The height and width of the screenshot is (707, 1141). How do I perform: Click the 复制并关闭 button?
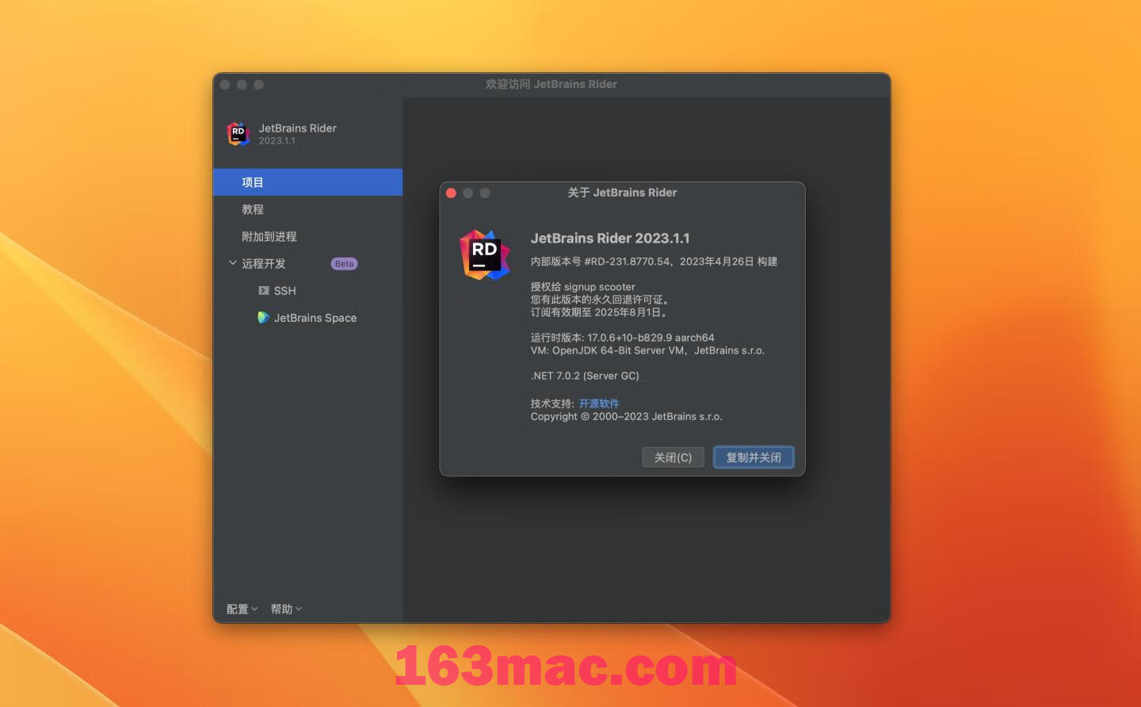pos(754,457)
